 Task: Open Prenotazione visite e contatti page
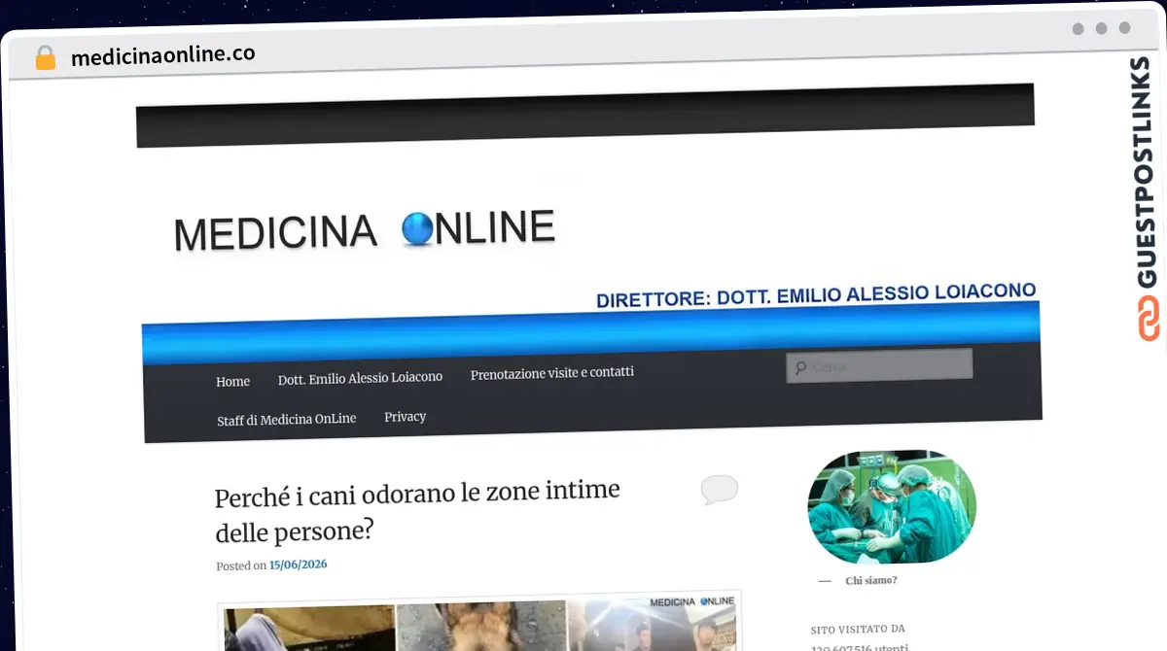click(552, 372)
